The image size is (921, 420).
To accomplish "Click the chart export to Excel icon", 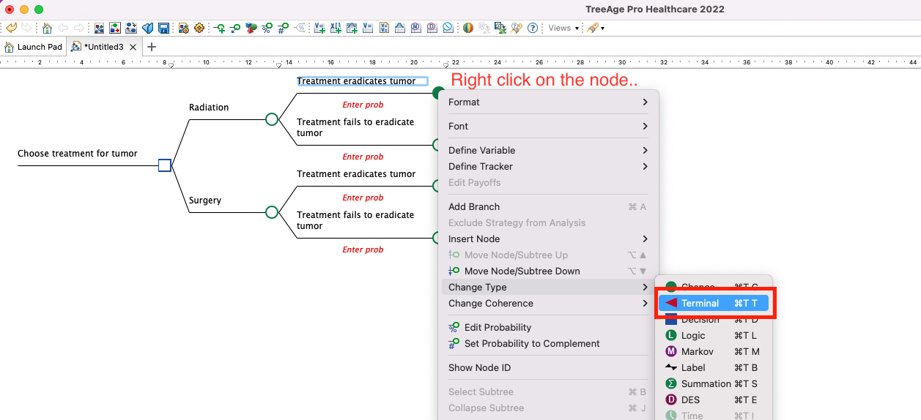I will 500,29.
